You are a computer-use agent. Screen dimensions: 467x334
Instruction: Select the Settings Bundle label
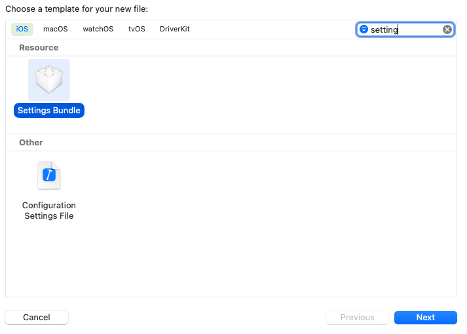(49, 111)
